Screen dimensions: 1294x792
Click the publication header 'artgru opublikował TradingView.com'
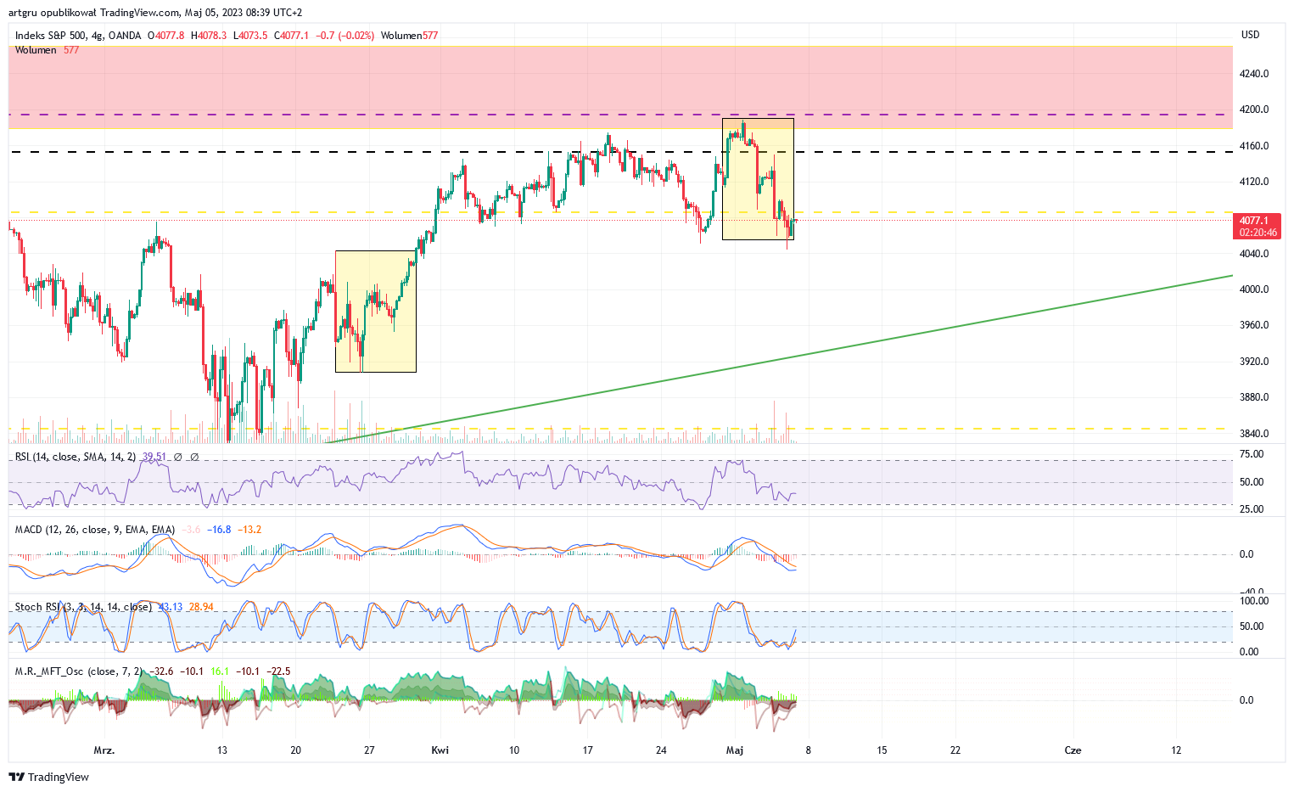pyautogui.click(x=95, y=13)
